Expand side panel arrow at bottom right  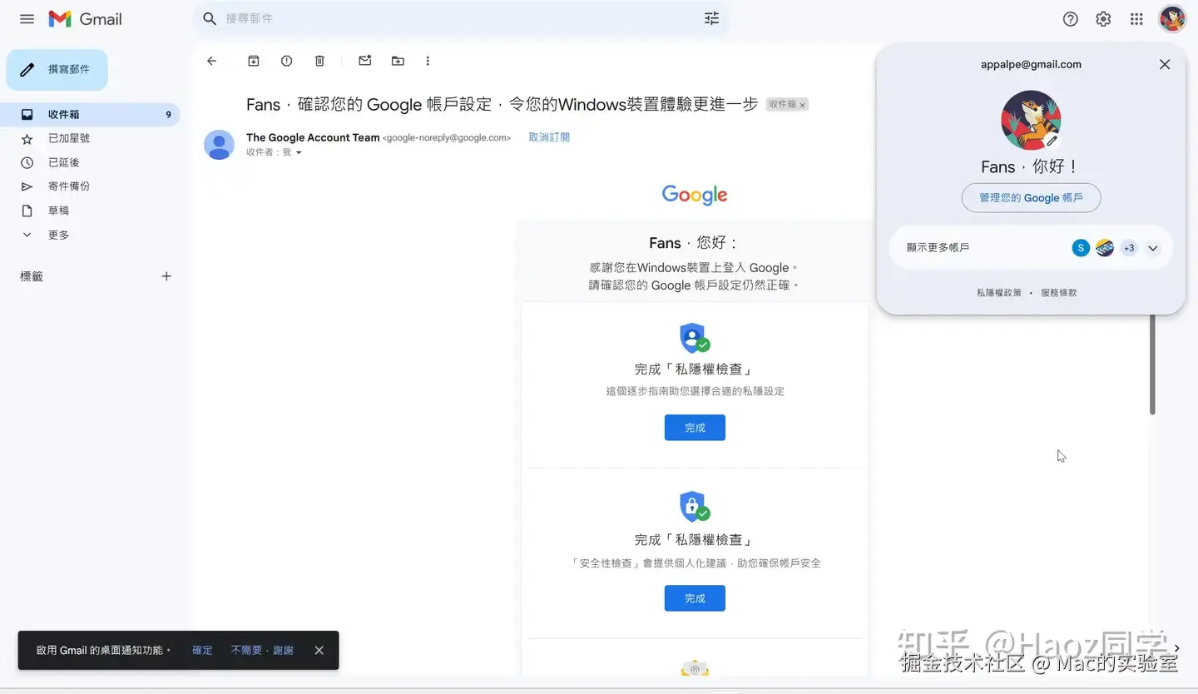pyautogui.click(x=1177, y=648)
